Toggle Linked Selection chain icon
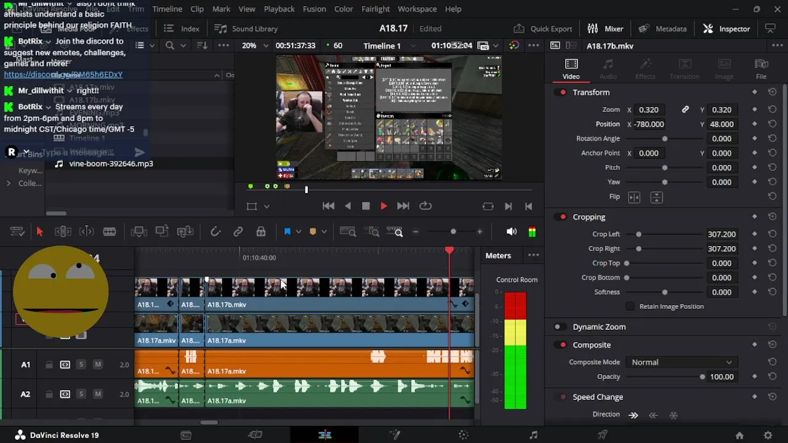The image size is (788, 443). (238, 232)
